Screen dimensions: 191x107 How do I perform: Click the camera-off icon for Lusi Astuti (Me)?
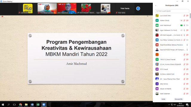point(187,16)
